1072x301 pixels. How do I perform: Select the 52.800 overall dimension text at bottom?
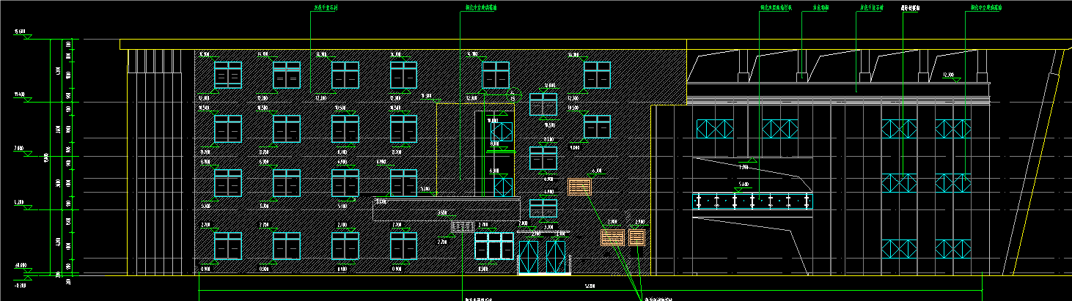pyautogui.click(x=590, y=286)
